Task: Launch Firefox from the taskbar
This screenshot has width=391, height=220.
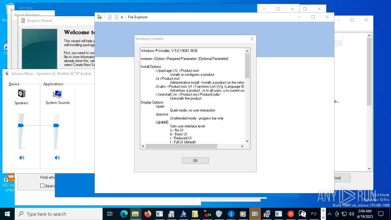Action: pyautogui.click(x=148, y=214)
